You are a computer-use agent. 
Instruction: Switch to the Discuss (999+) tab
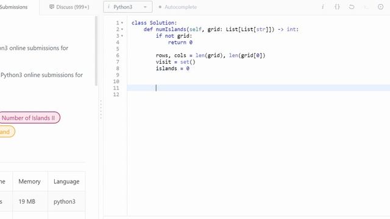(69, 7)
